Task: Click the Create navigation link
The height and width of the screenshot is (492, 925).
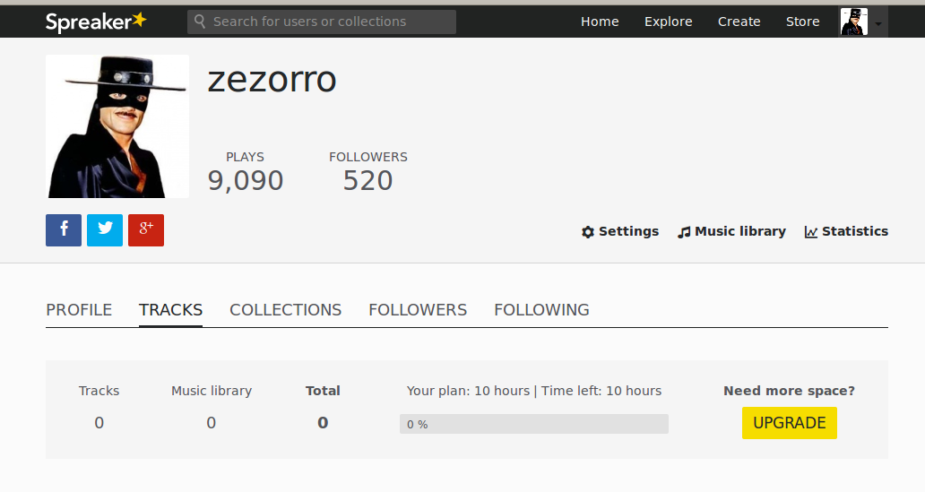Action: pyautogui.click(x=739, y=22)
